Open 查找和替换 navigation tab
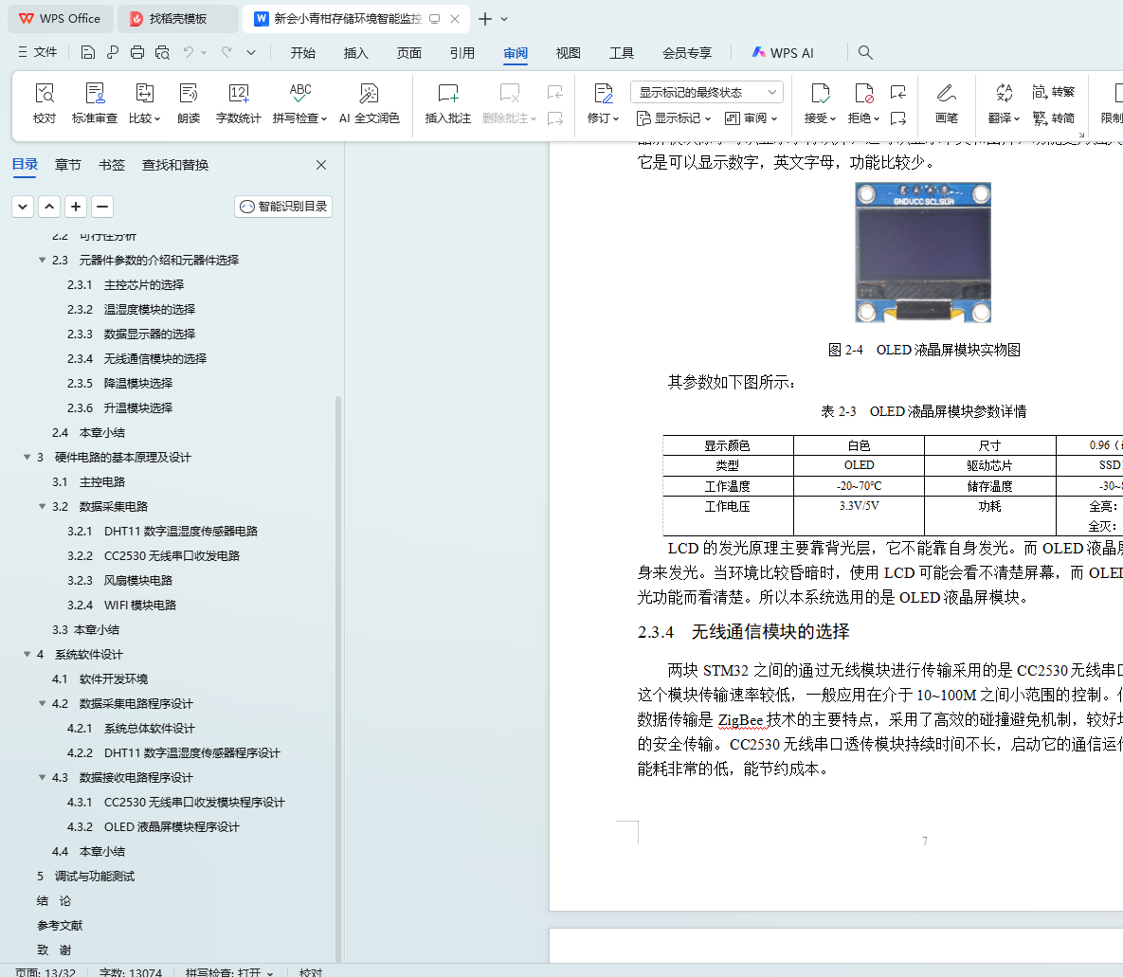This screenshot has height=977, width=1123. pyautogui.click(x=175, y=165)
